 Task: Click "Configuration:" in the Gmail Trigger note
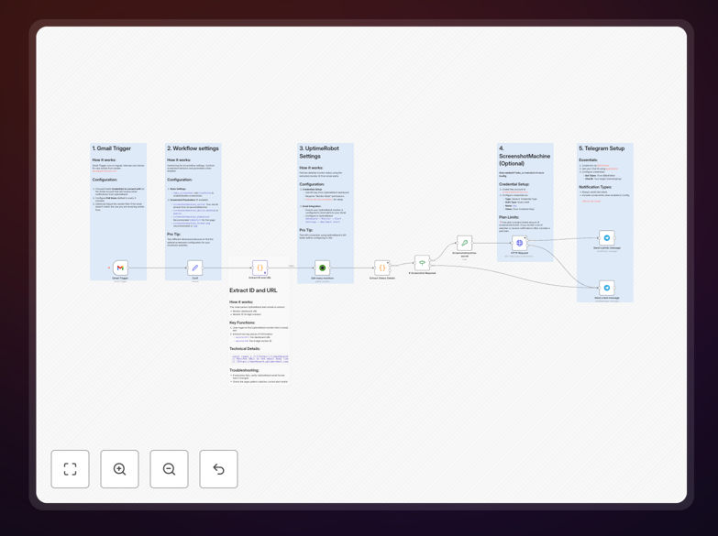point(105,180)
